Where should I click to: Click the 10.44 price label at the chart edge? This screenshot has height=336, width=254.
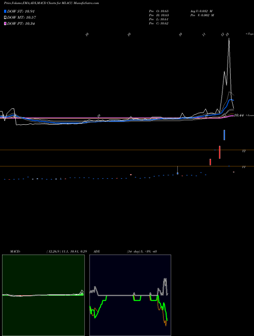(x=239, y=115)
